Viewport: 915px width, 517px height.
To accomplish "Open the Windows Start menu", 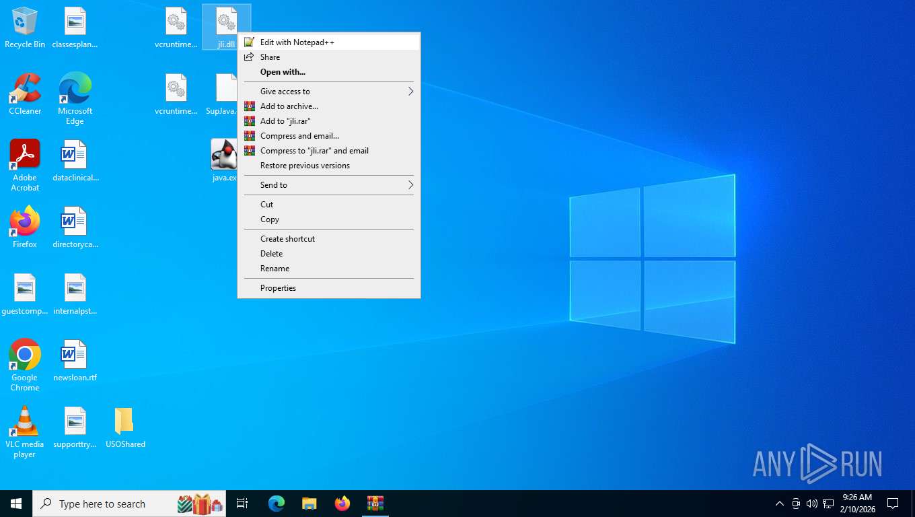I will (16, 504).
